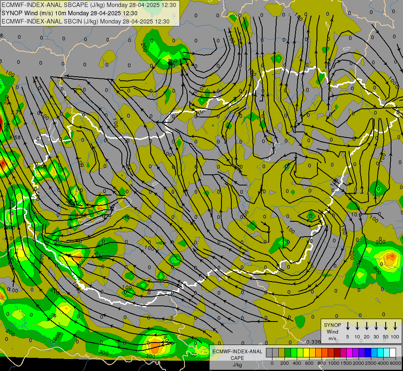
Task: Click the '600' tick label on the CAPE color scale
Action: 309,363
